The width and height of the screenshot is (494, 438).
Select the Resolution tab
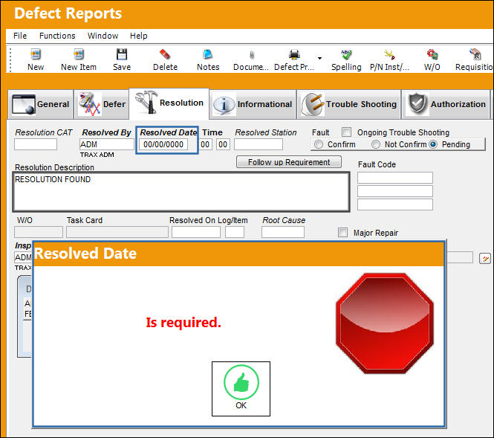click(169, 103)
